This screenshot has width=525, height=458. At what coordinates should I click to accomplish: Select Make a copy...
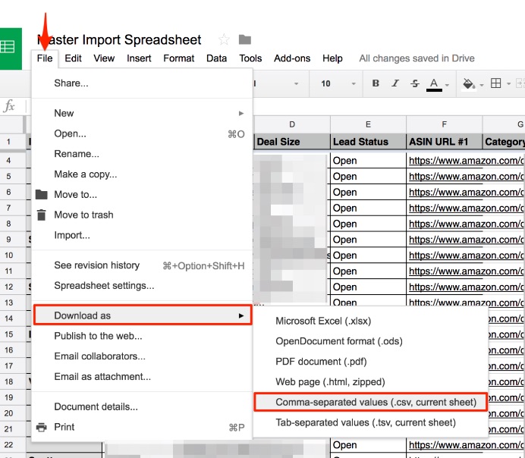click(x=143, y=174)
